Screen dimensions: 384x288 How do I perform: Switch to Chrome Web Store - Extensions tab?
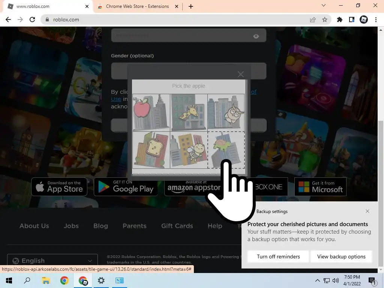click(x=137, y=6)
